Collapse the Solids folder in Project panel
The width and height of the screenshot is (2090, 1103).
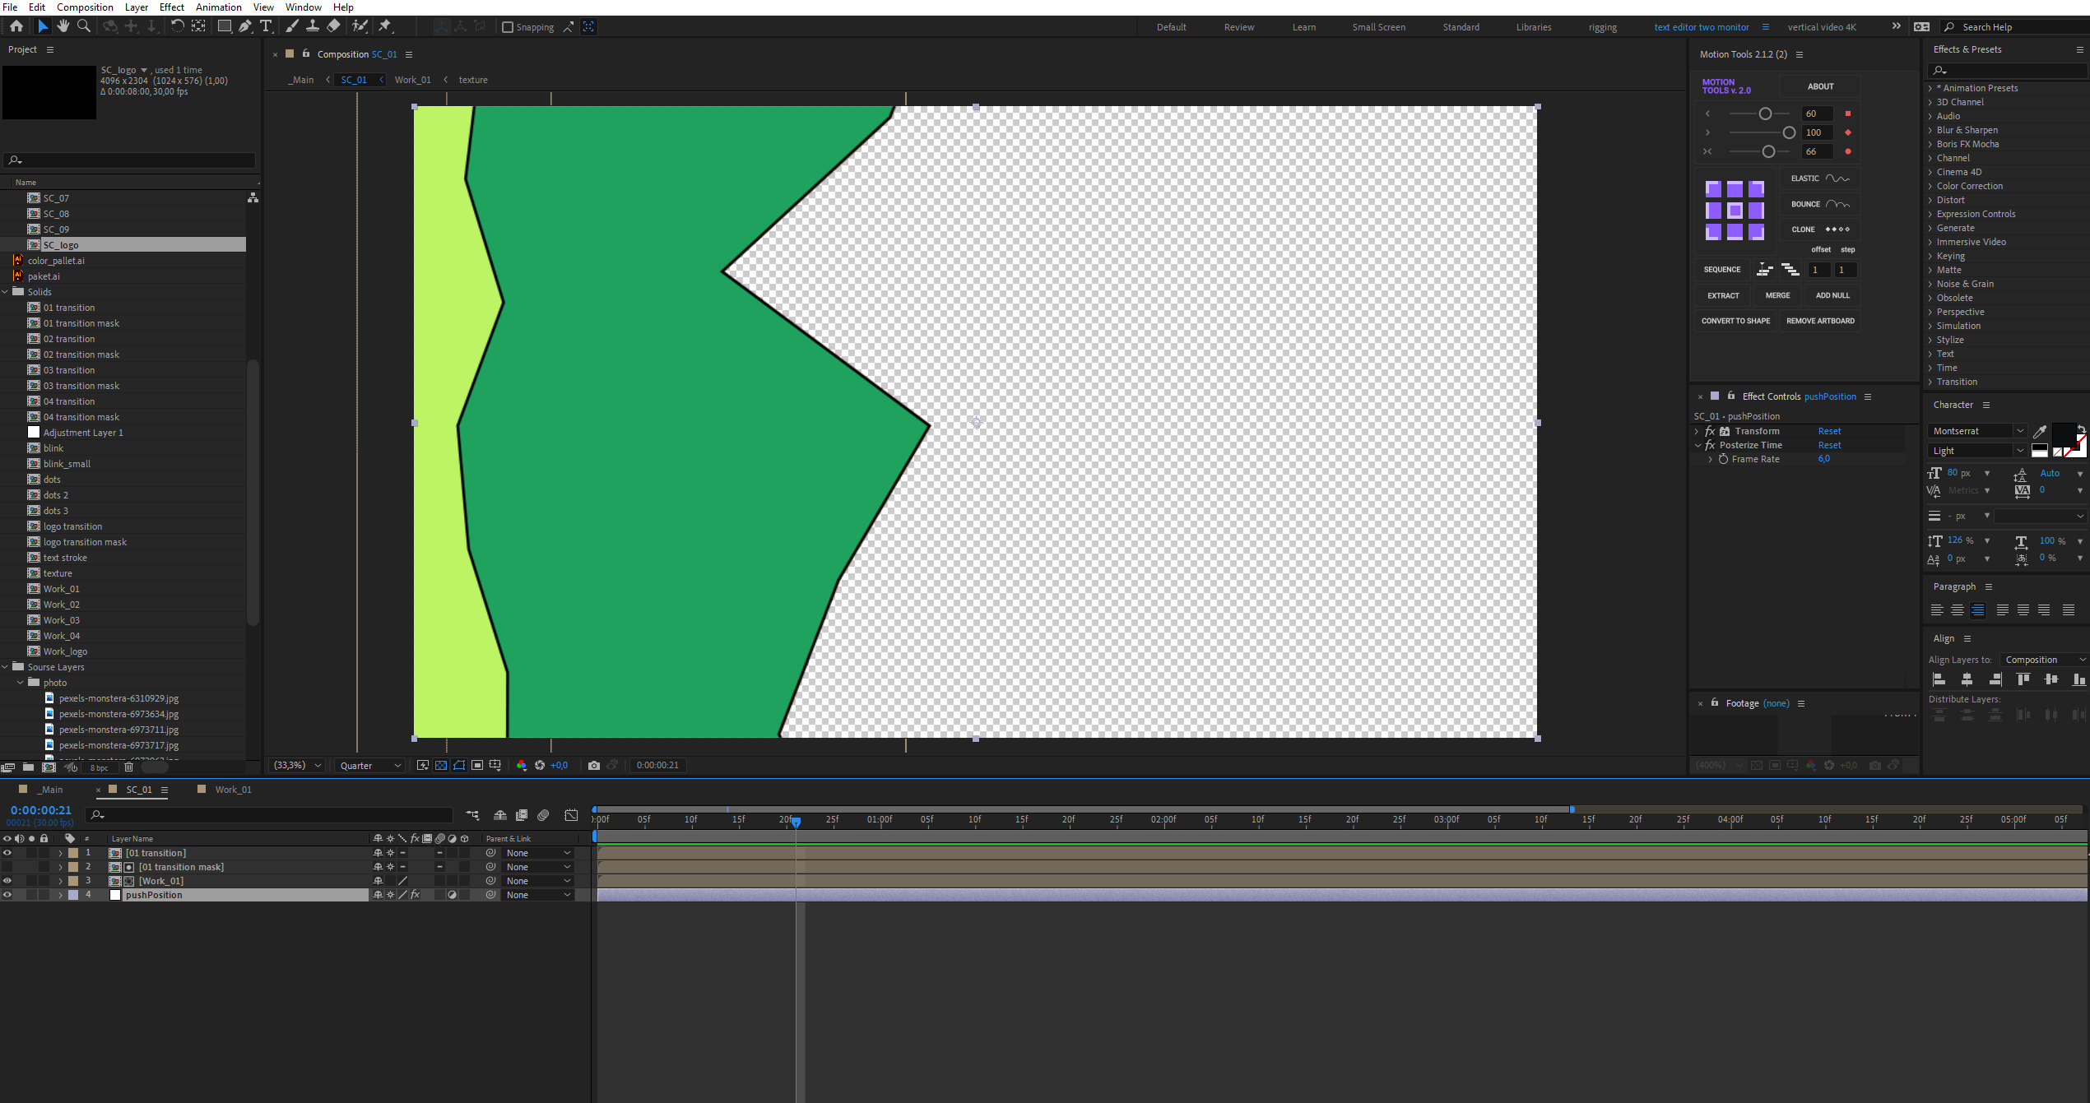[x=6, y=291]
